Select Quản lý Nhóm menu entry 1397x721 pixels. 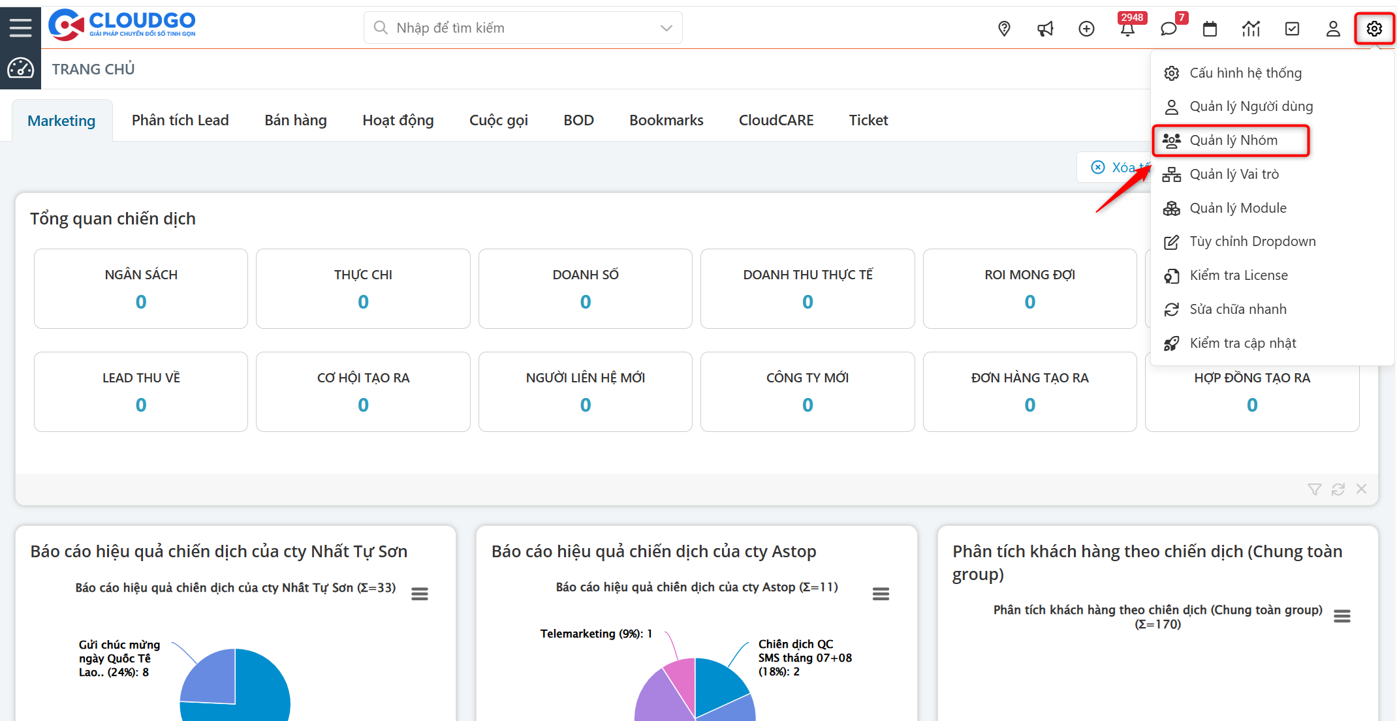click(1232, 140)
